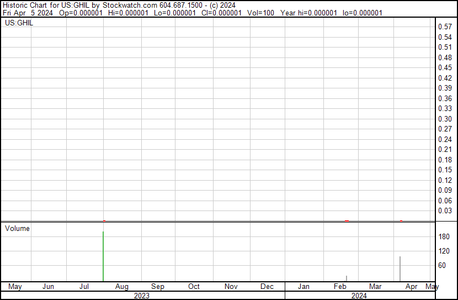The image size is (458, 300).
Task: Click the Oct month label
Action: point(194,286)
